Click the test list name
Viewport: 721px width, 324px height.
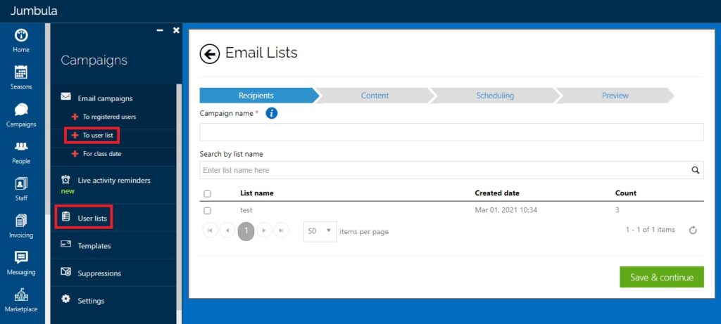tap(246, 210)
